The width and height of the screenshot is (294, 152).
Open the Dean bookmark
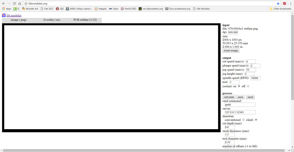click(x=114, y=9)
